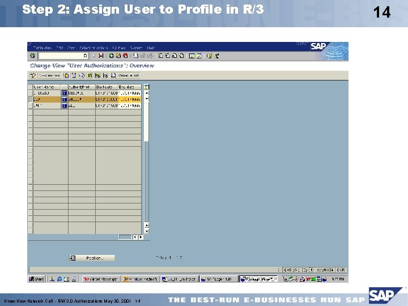The height and width of the screenshot is (306, 408).
Task: Open the Goto menu
Action: click(71, 48)
